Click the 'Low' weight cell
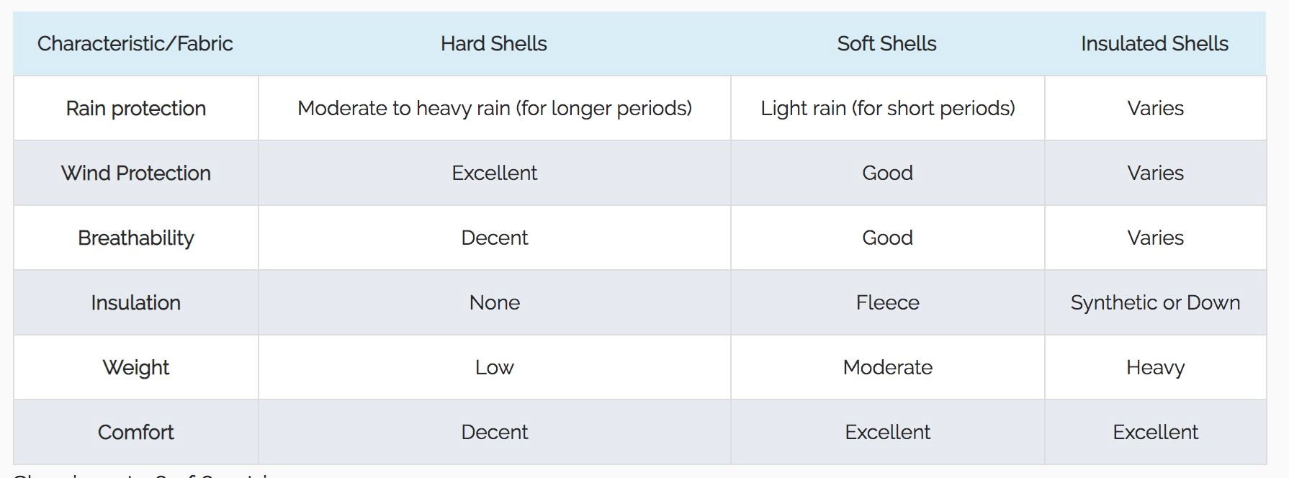The height and width of the screenshot is (478, 1289). point(494,367)
